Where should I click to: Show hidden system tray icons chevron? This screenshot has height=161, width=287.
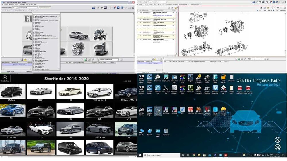pyautogui.click(x=252, y=155)
